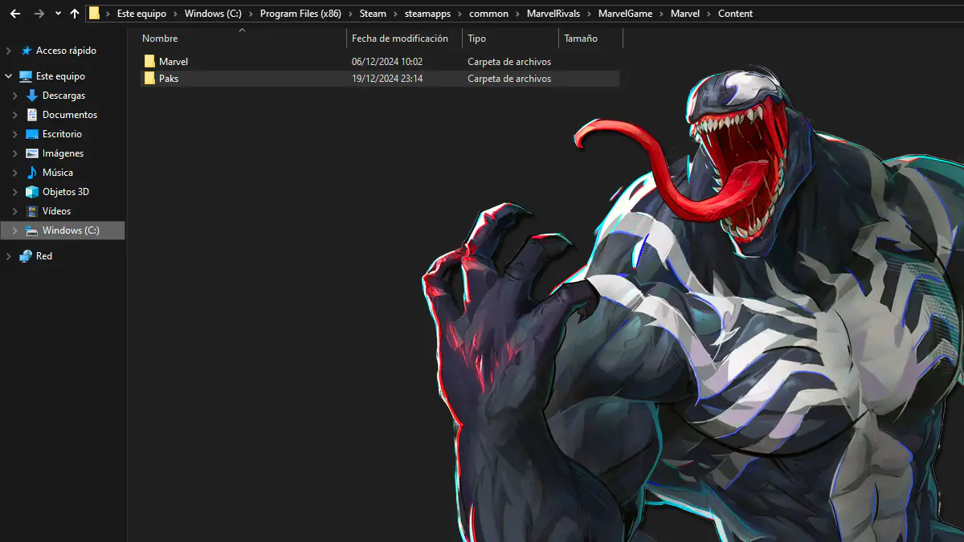
Task: Go back with the left arrow
Action: pyautogui.click(x=14, y=14)
